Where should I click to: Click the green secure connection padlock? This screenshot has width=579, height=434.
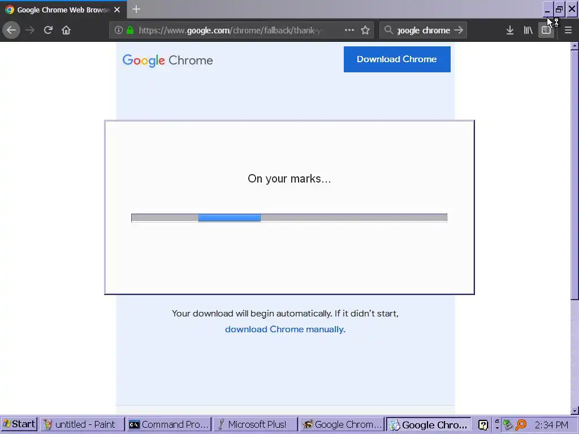[130, 30]
